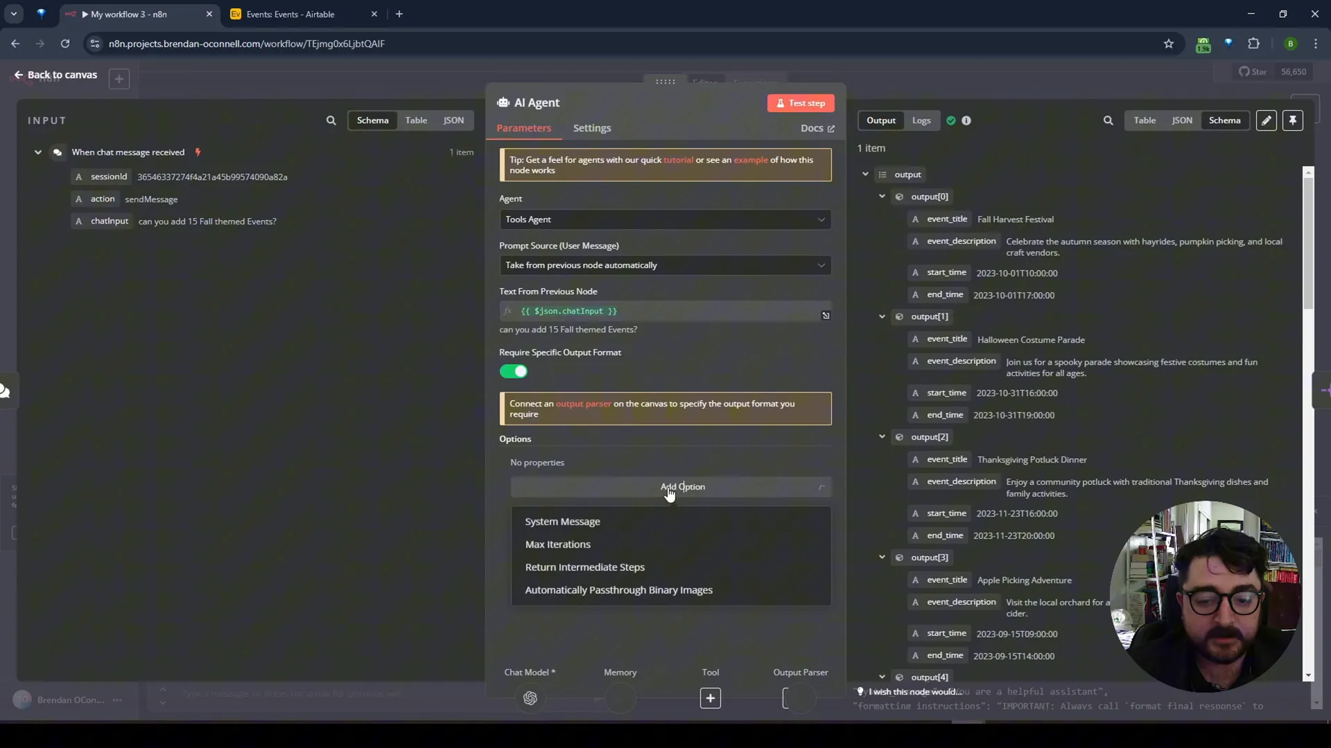
Task: Switch to the Output tab
Action: (x=880, y=121)
